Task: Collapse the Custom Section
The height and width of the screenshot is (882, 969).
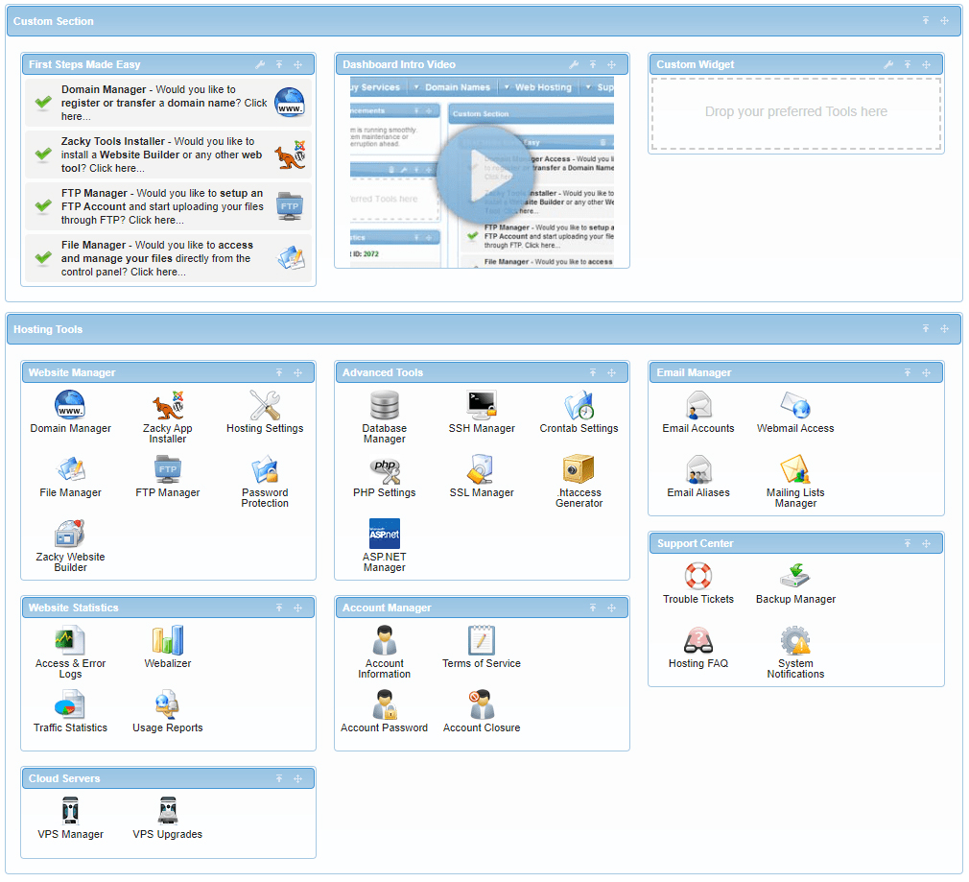Action: point(925,20)
